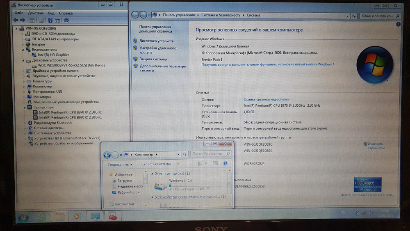This screenshot has width=410, height=231.
Task: Open Защита системы link
Action: click(153, 59)
